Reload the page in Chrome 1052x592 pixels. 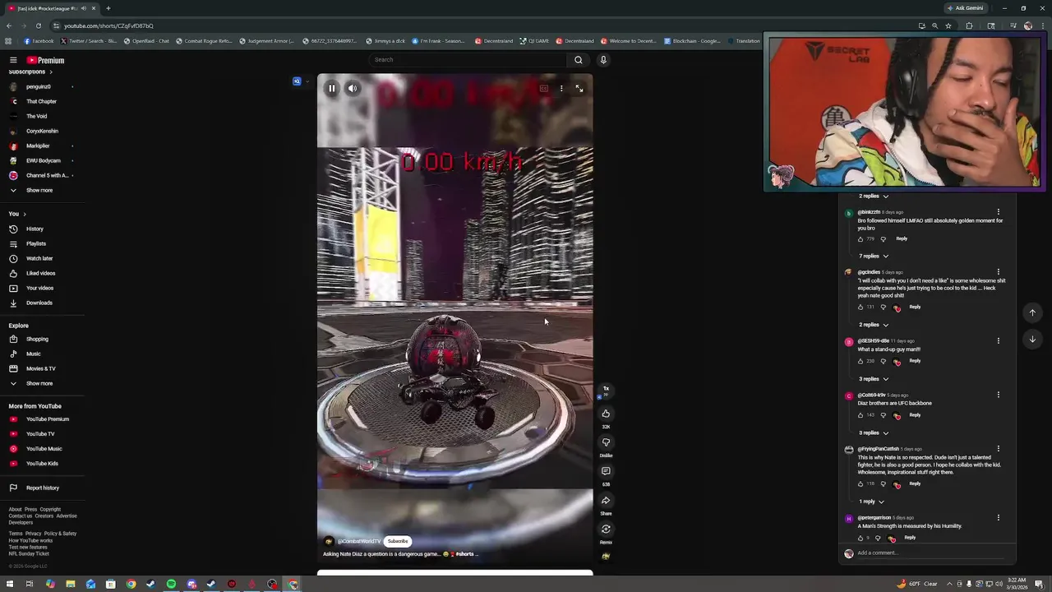pyautogui.click(x=38, y=25)
